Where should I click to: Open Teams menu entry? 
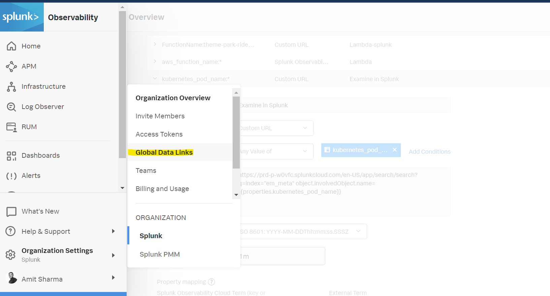(146, 171)
